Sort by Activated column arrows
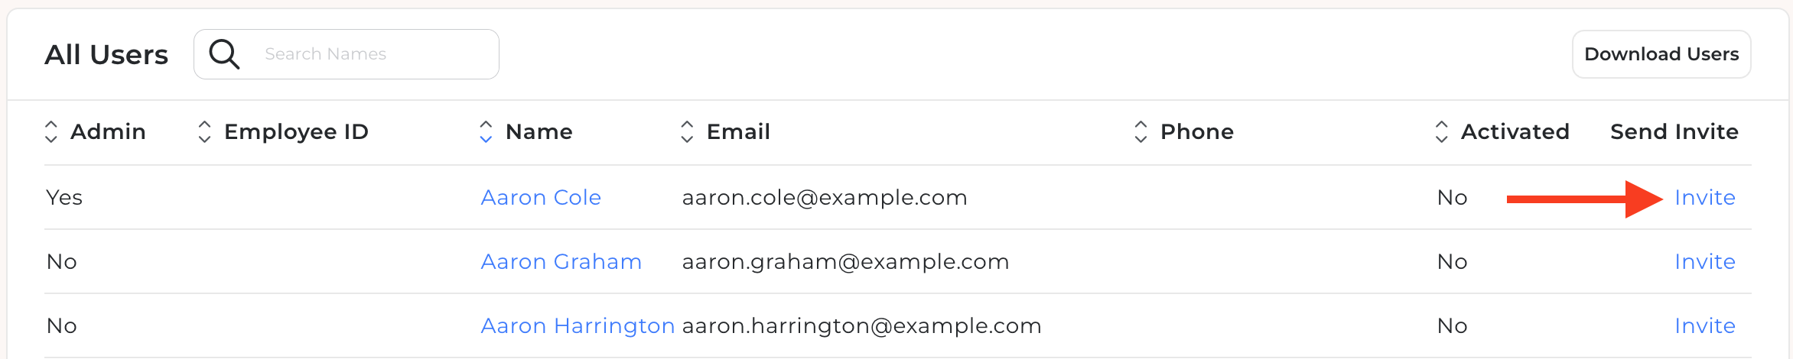The height and width of the screenshot is (359, 1793). tap(1441, 131)
